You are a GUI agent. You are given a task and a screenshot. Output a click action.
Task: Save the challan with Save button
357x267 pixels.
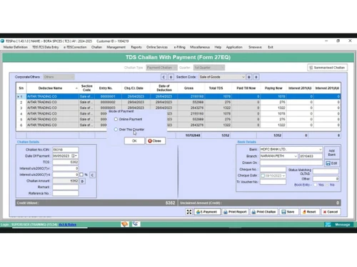pos(288,211)
